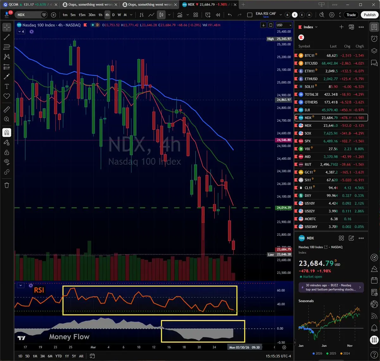This screenshot has width=380, height=361.
Task: Open watchlist three-dot menu
Action: pyautogui.click(x=361, y=27)
